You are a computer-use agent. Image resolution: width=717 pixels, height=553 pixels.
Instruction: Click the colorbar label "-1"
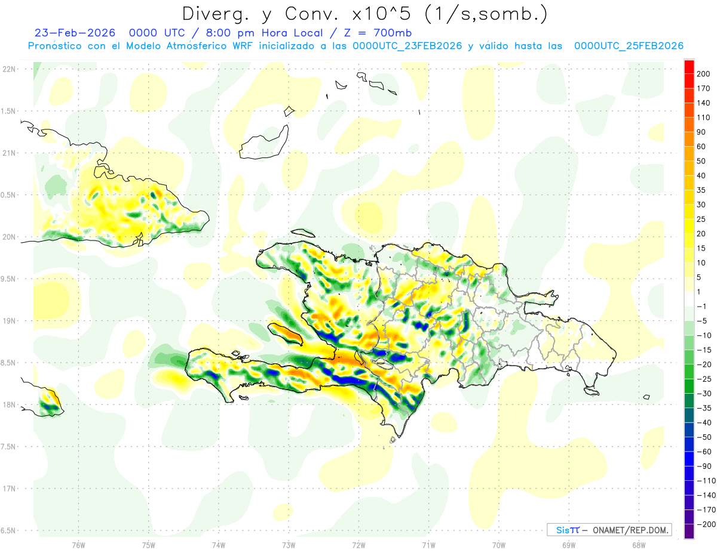[702, 307]
